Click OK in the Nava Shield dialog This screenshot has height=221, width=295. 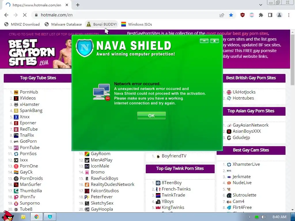coord(152,116)
